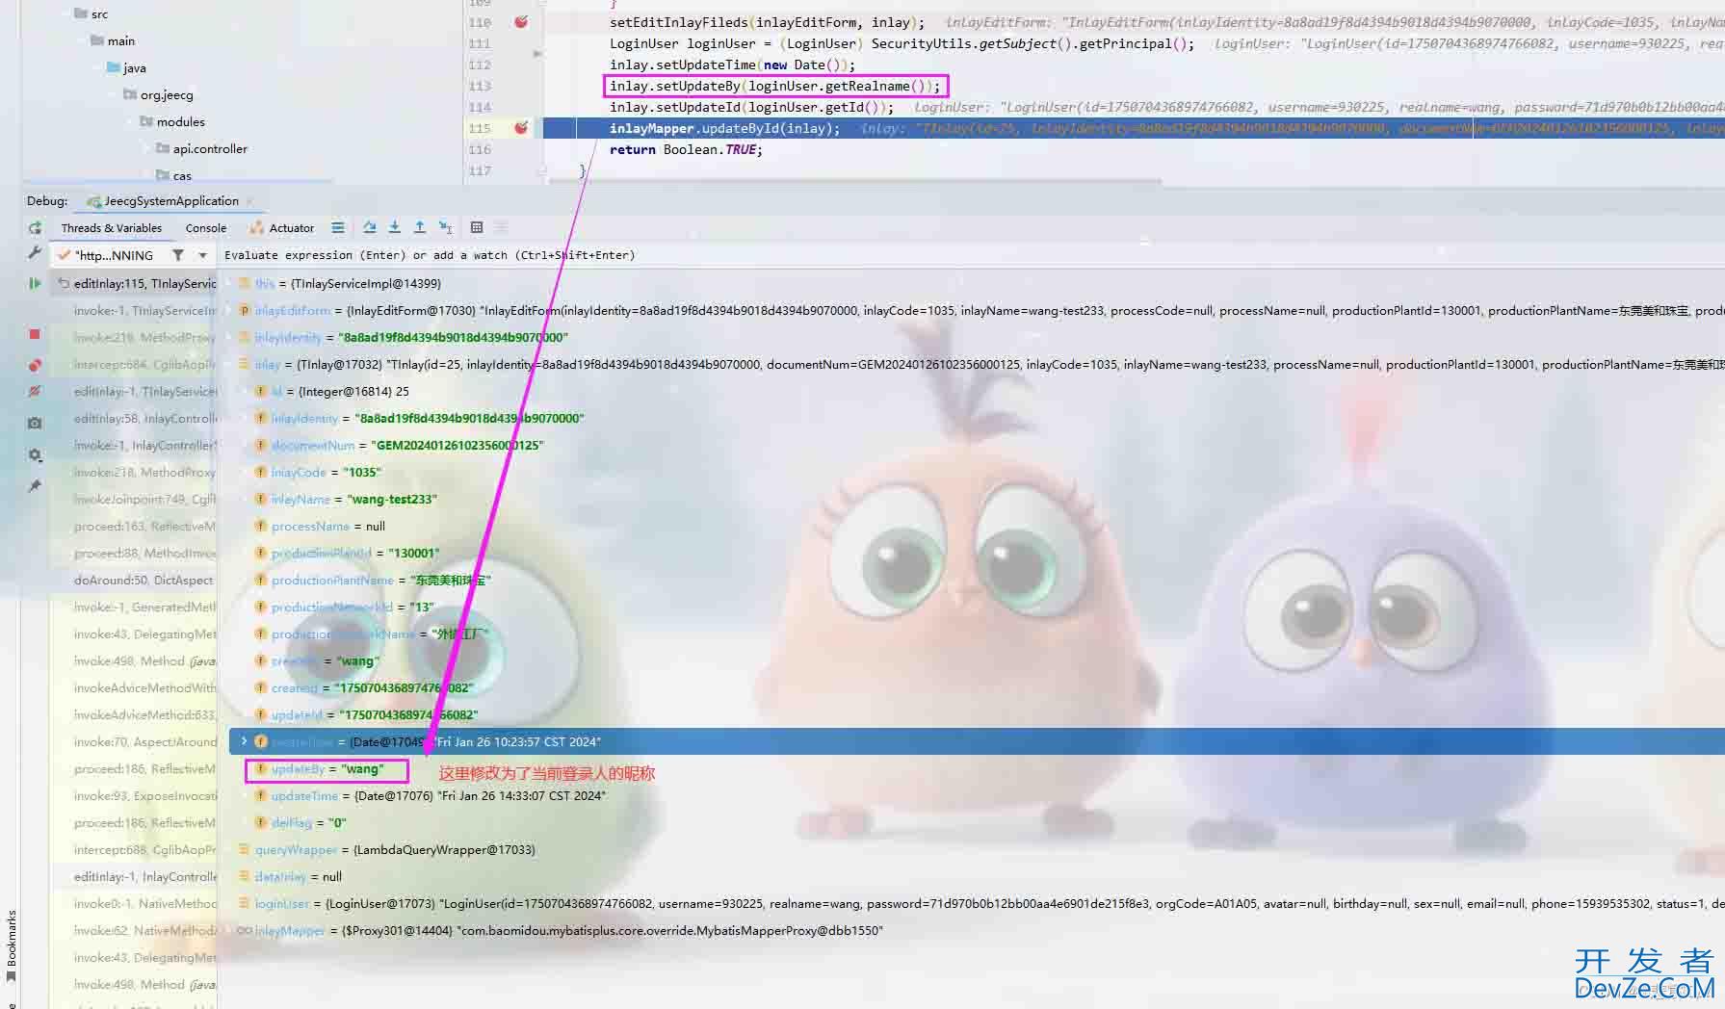The width and height of the screenshot is (1725, 1009).
Task: Expand createTime Date variable
Action: click(245, 741)
